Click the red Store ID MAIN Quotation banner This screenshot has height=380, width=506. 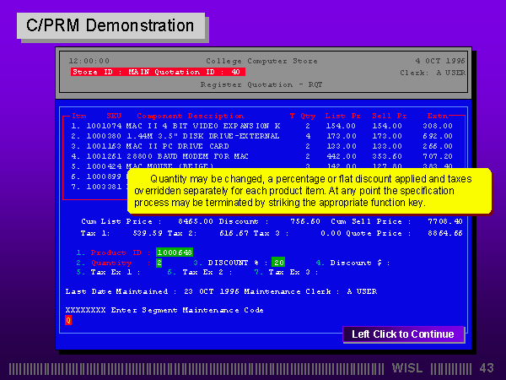(x=158, y=72)
